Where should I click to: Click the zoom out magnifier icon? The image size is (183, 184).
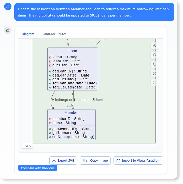pos(155,55)
